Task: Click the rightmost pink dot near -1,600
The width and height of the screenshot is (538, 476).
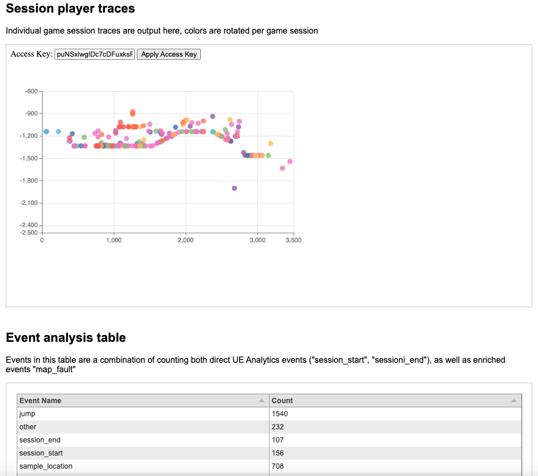Action: click(x=290, y=161)
